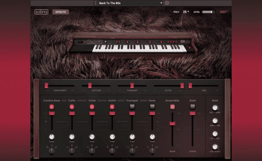
Task: Click the Horn octave selector knob
Action: (x=152, y=151)
